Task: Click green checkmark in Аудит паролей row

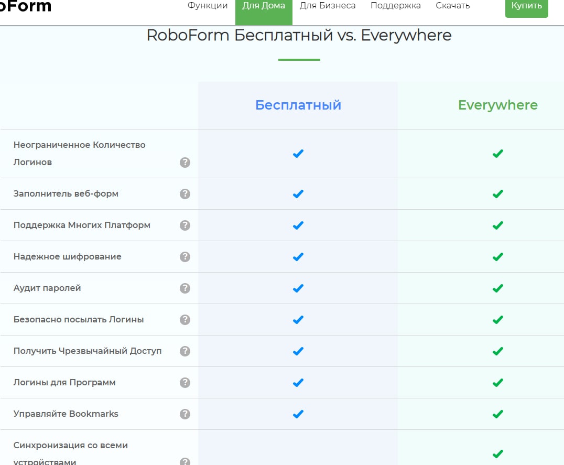Action: point(498,288)
